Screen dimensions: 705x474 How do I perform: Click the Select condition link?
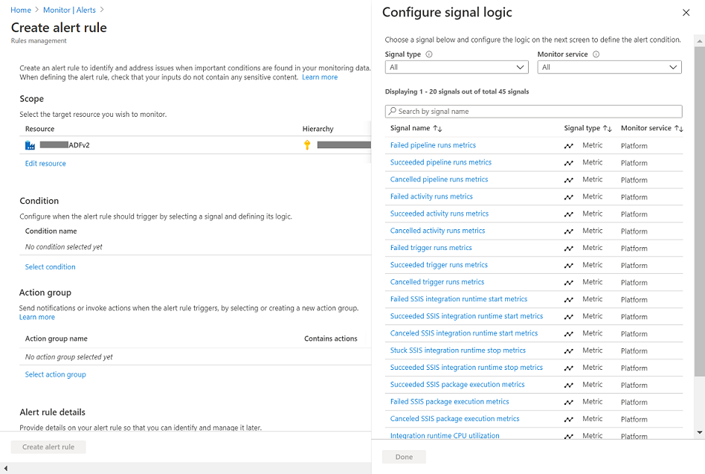click(50, 266)
